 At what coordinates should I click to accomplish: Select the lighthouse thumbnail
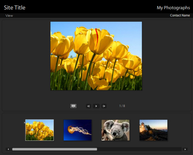(x=153, y=130)
